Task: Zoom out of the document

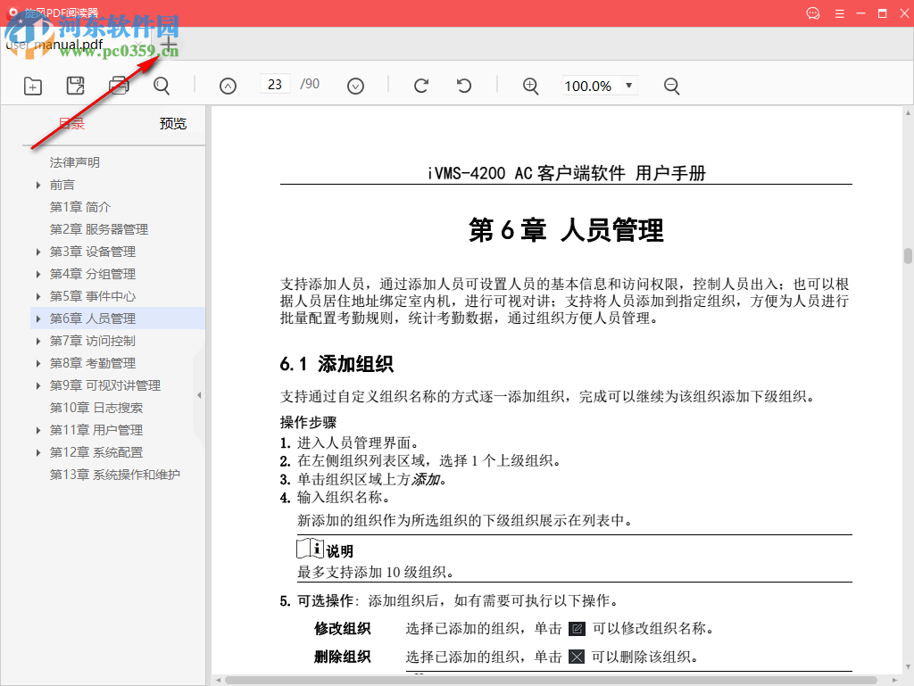Action: 671,86
